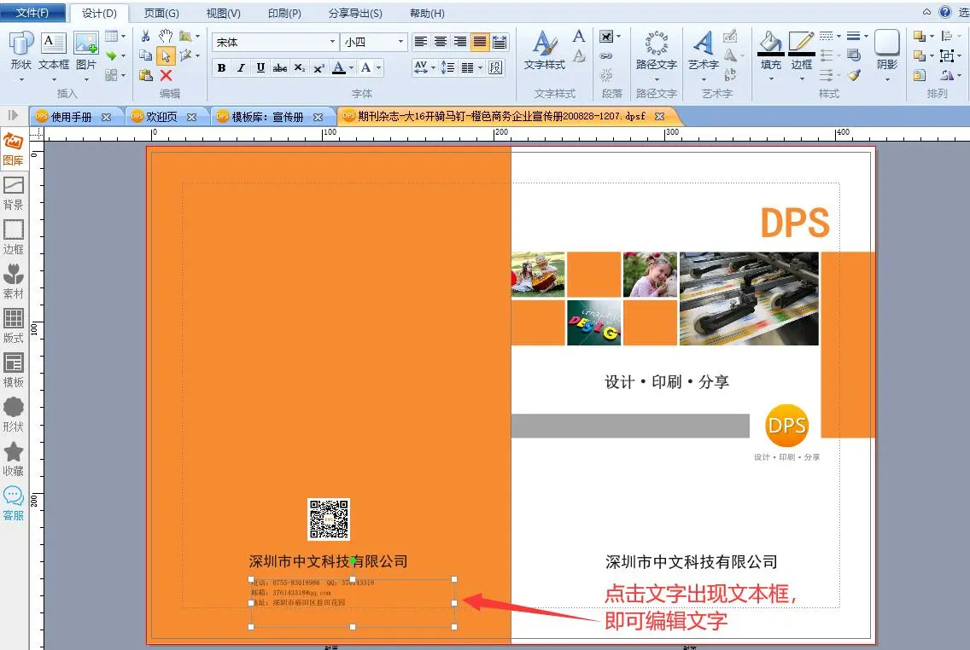Open the 素材 sidebar panel
This screenshot has height=650, width=970.
(13, 282)
